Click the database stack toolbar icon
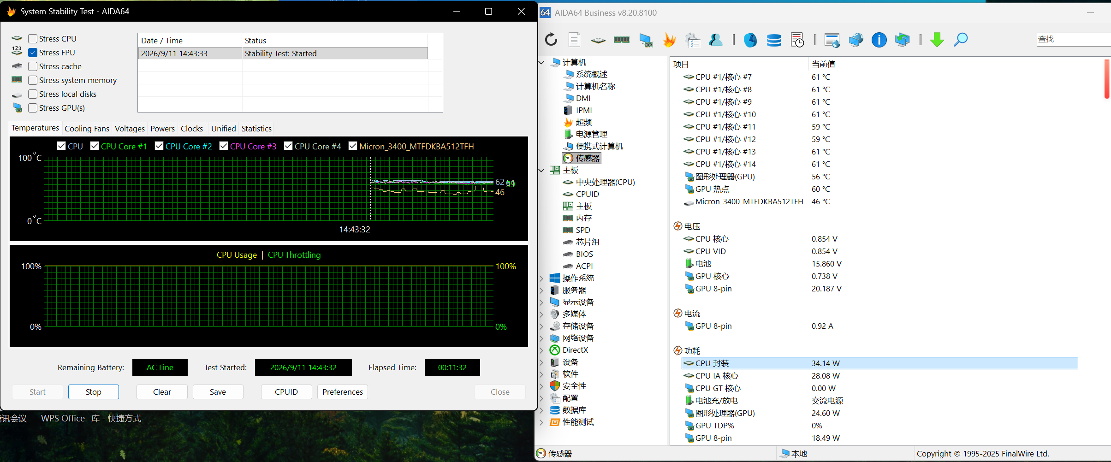This screenshot has height=462, width=1111. (774, 40)
